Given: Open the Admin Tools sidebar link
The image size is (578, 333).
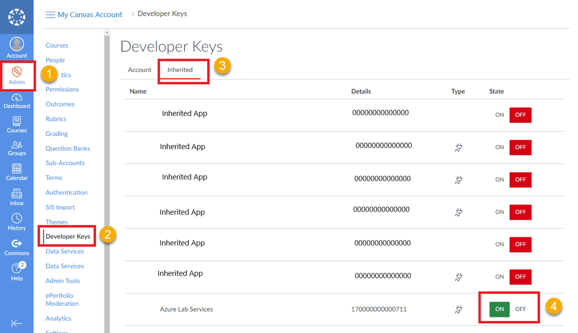Looking at the screenshot, I should tap(63, 281).
